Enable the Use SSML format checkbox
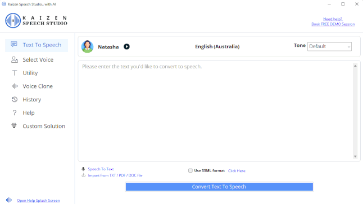 pos(190,170)
